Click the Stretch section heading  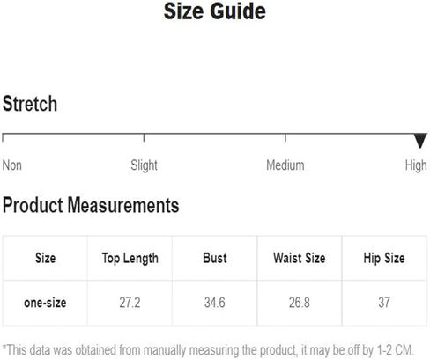[30, 104]
